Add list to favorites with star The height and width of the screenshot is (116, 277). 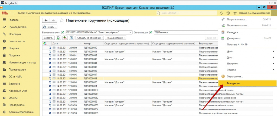61,20
